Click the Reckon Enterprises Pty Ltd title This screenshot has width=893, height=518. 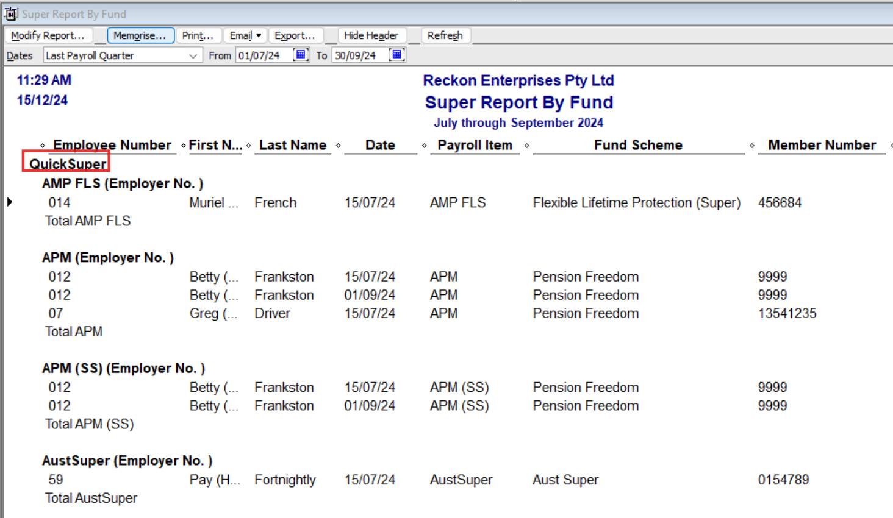[518, 80]
